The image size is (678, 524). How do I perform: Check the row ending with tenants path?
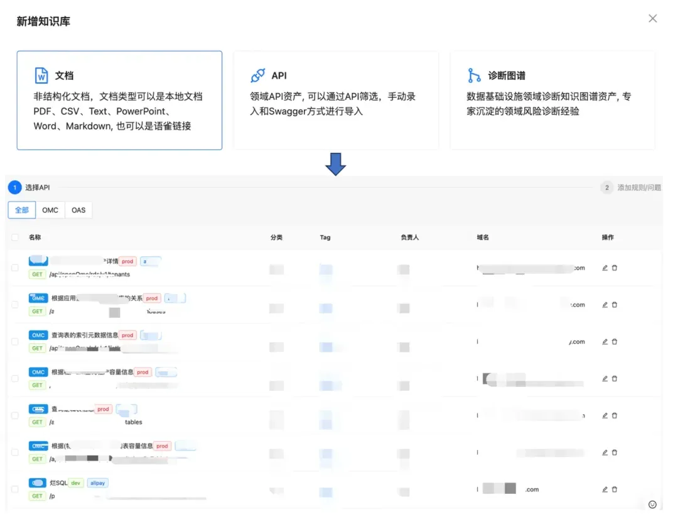click(15, 268)
